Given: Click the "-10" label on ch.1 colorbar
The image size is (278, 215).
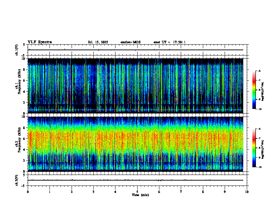Looking at the screenshot, I should [259, 109].
